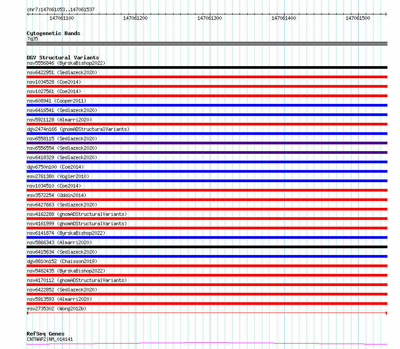Screen dimensions: 400x349
Task: Select nsv6556554 (Sedlazeck2020) label
Action: pos(62,148)
